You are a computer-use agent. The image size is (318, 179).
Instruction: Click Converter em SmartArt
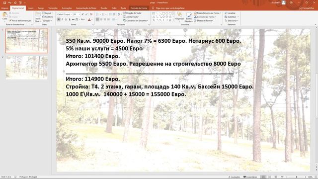click(136, 21)
